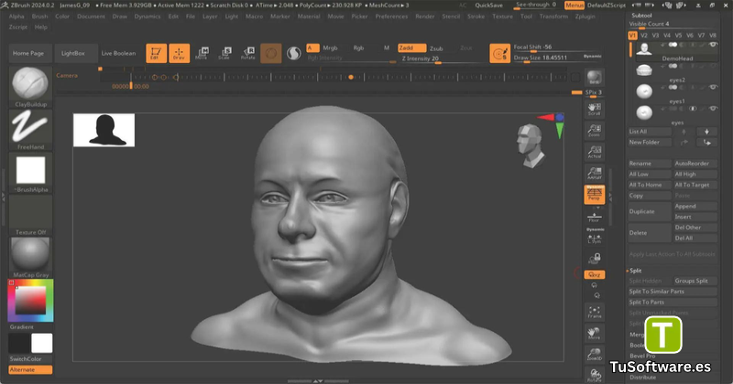Open the Transform menu
Screen dimensions: 733x384
click(553, 16)
